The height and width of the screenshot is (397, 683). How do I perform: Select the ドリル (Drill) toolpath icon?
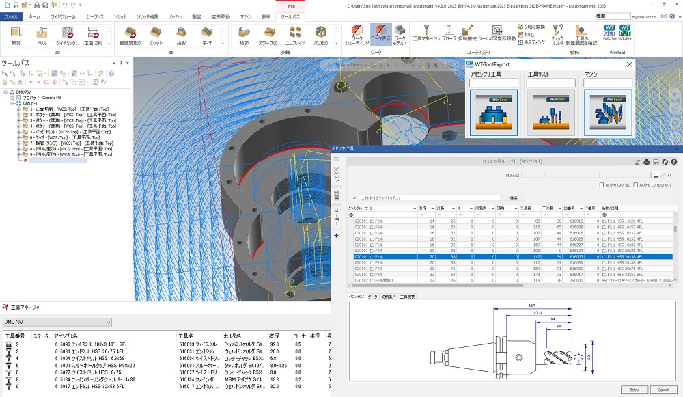[42, 34]
